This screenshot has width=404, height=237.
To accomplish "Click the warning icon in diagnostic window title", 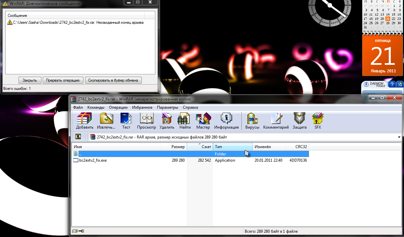I will click(5, 3).
